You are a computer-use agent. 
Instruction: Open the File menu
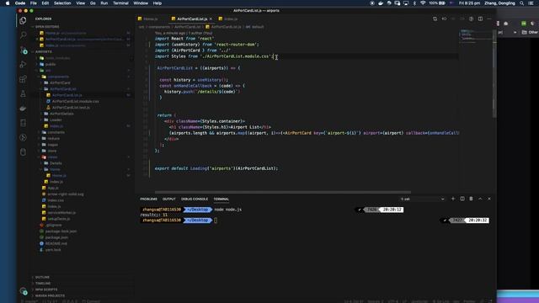(34, 3)
